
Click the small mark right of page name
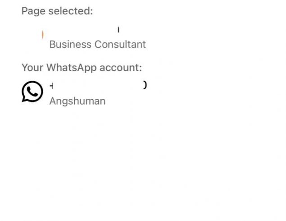click(118, 30)
